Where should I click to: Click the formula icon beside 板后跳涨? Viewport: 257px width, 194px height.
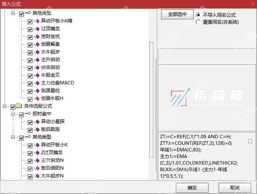pos(37,129)
